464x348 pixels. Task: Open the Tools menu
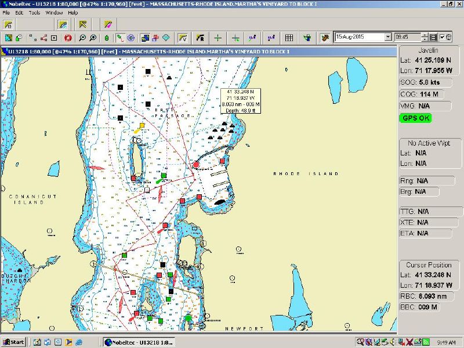[x=34, y=12]
